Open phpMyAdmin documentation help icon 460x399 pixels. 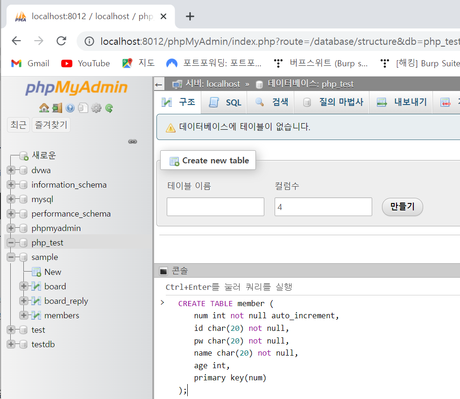70,108
